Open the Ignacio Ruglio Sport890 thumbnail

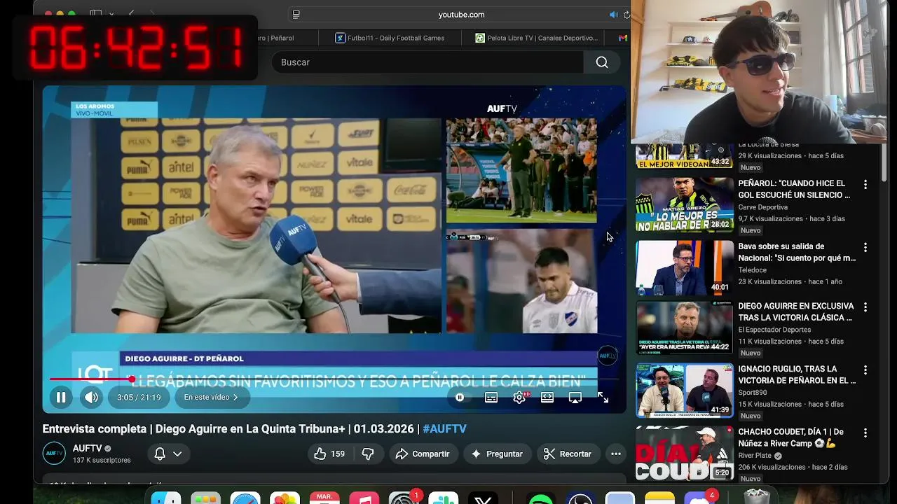click(x=685, y=390)
